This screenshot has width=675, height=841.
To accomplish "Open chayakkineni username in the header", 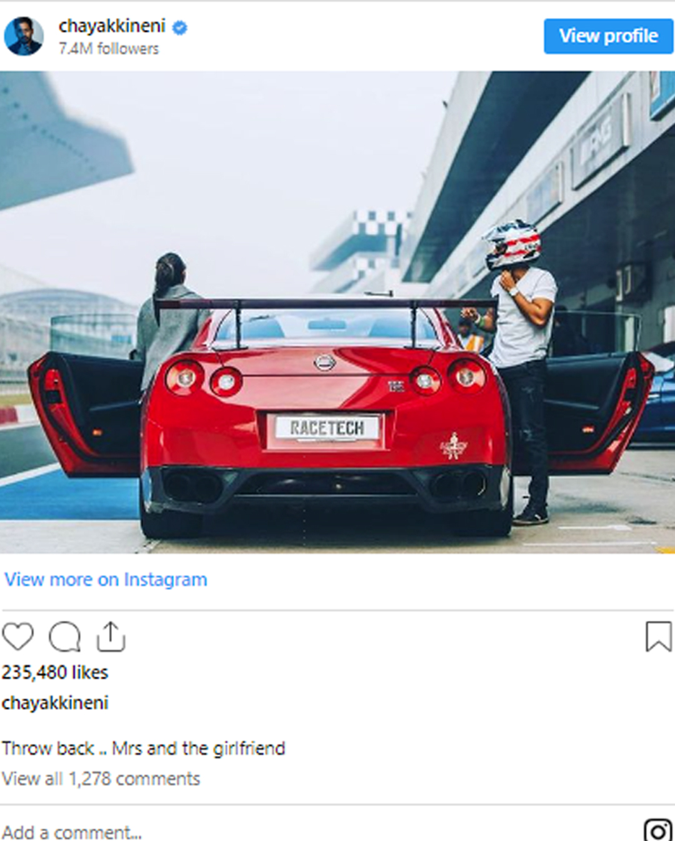I will [112, 26].
